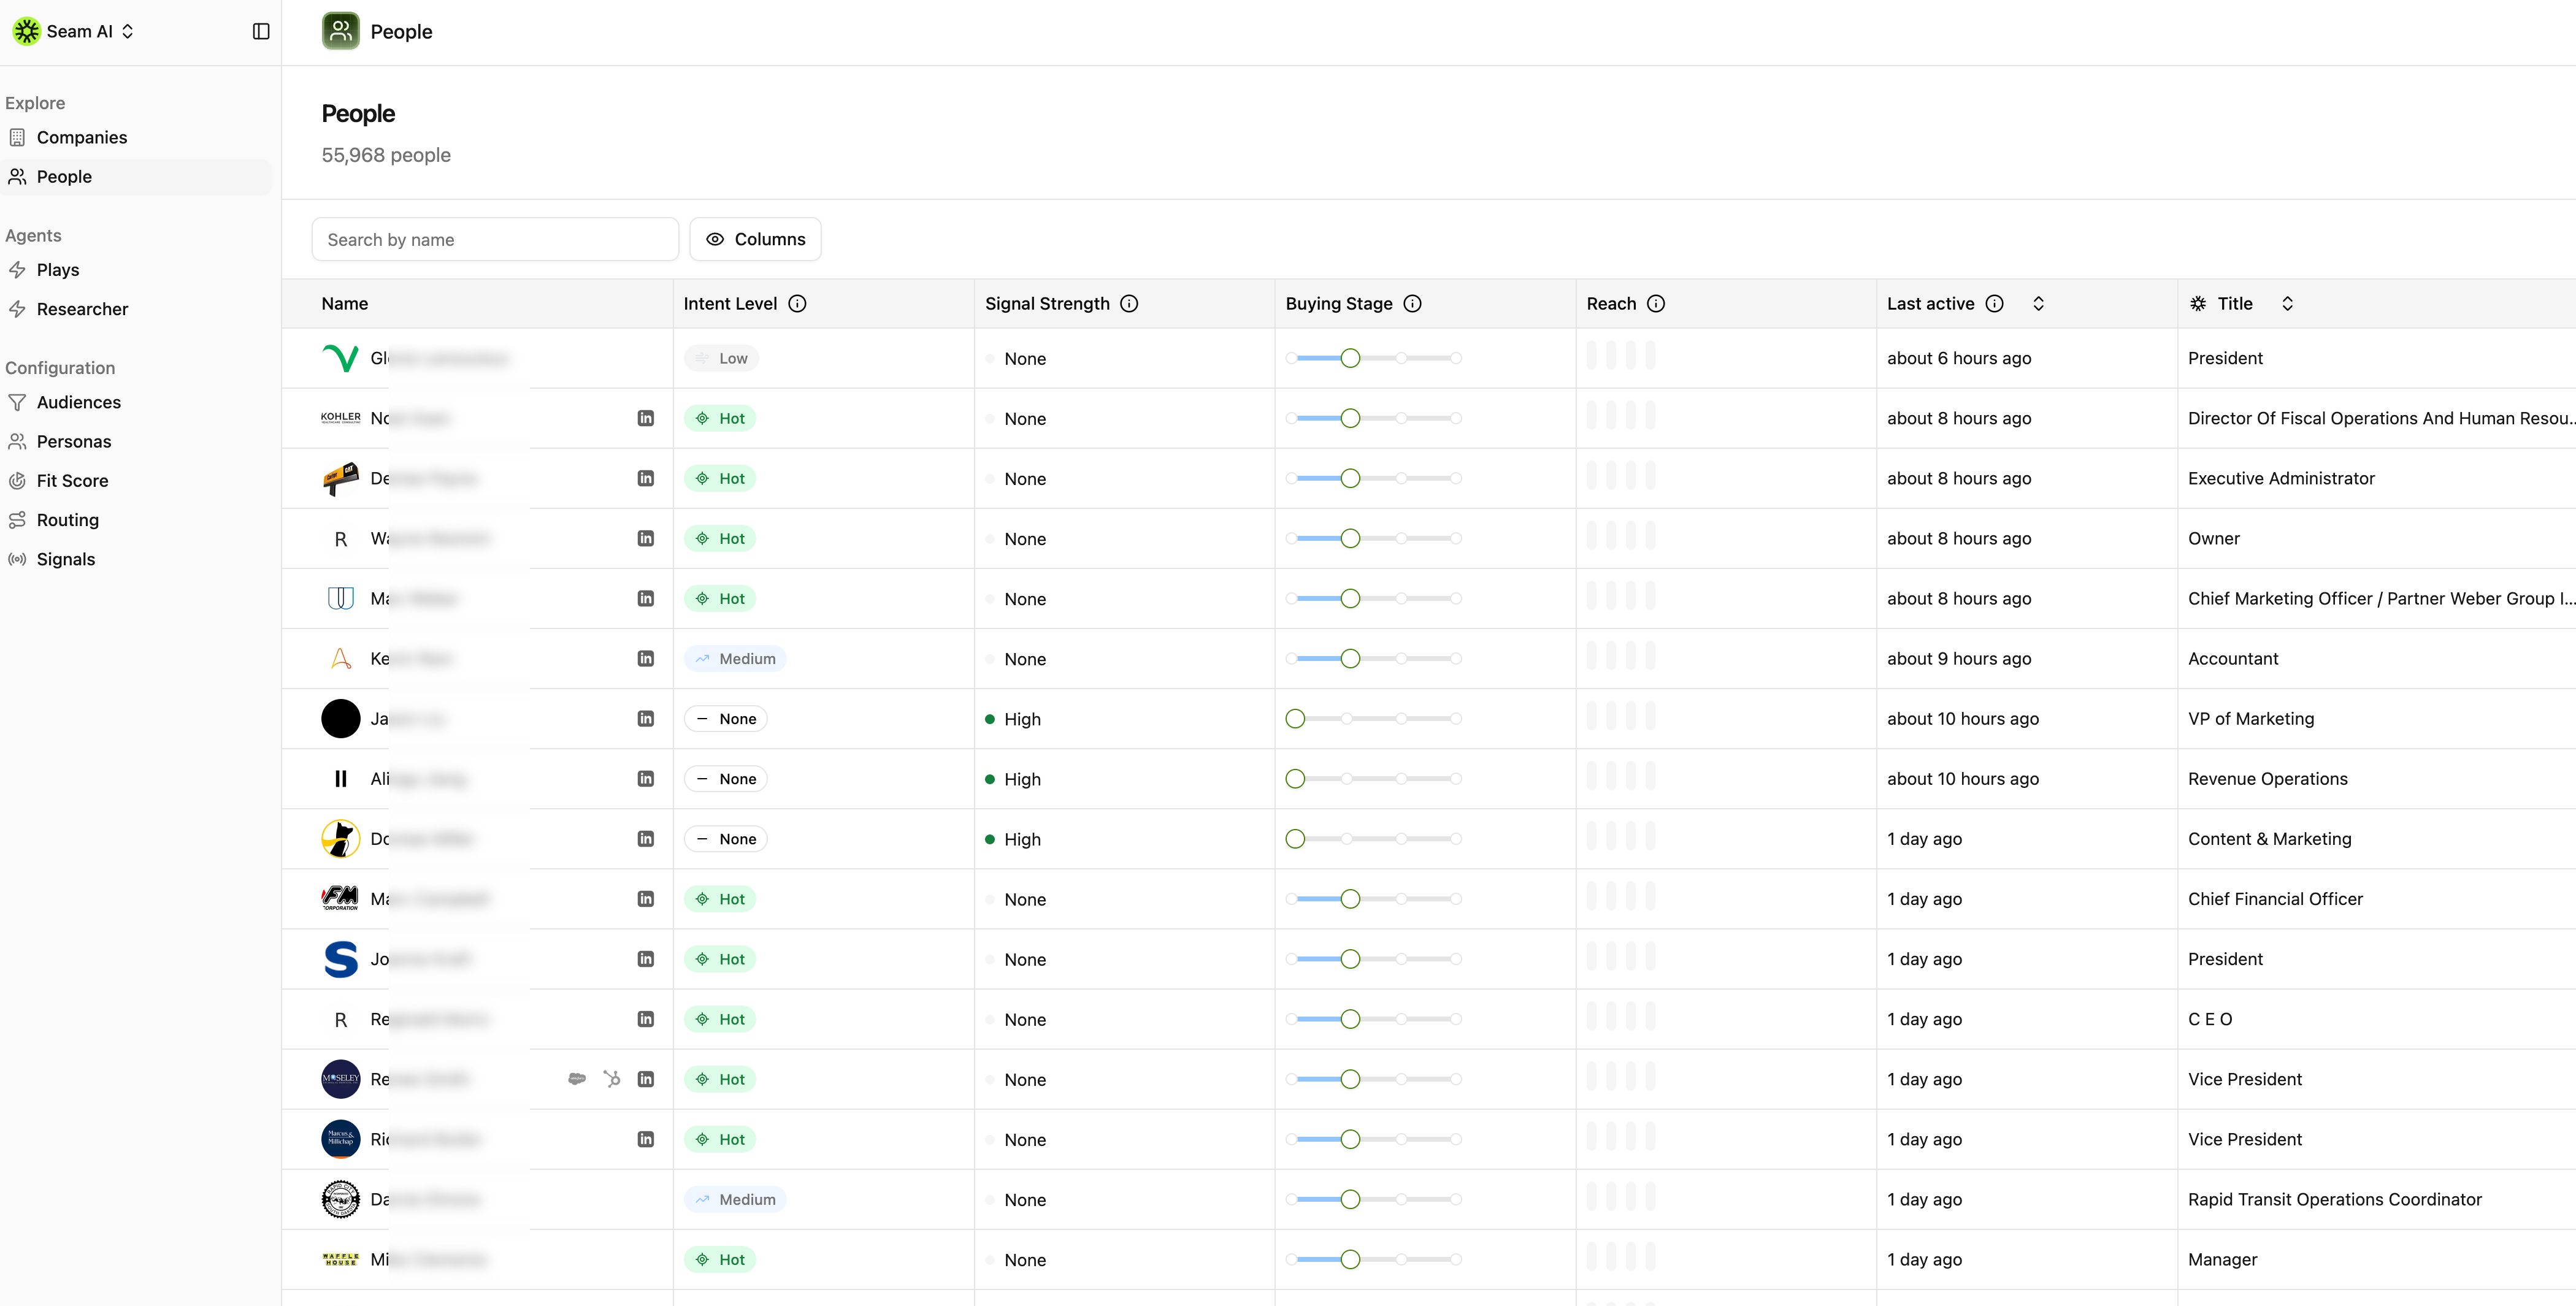Toggle column visibility with Columns button
The width and height of the screenshot is (2576, 1306).
[755, 239]
